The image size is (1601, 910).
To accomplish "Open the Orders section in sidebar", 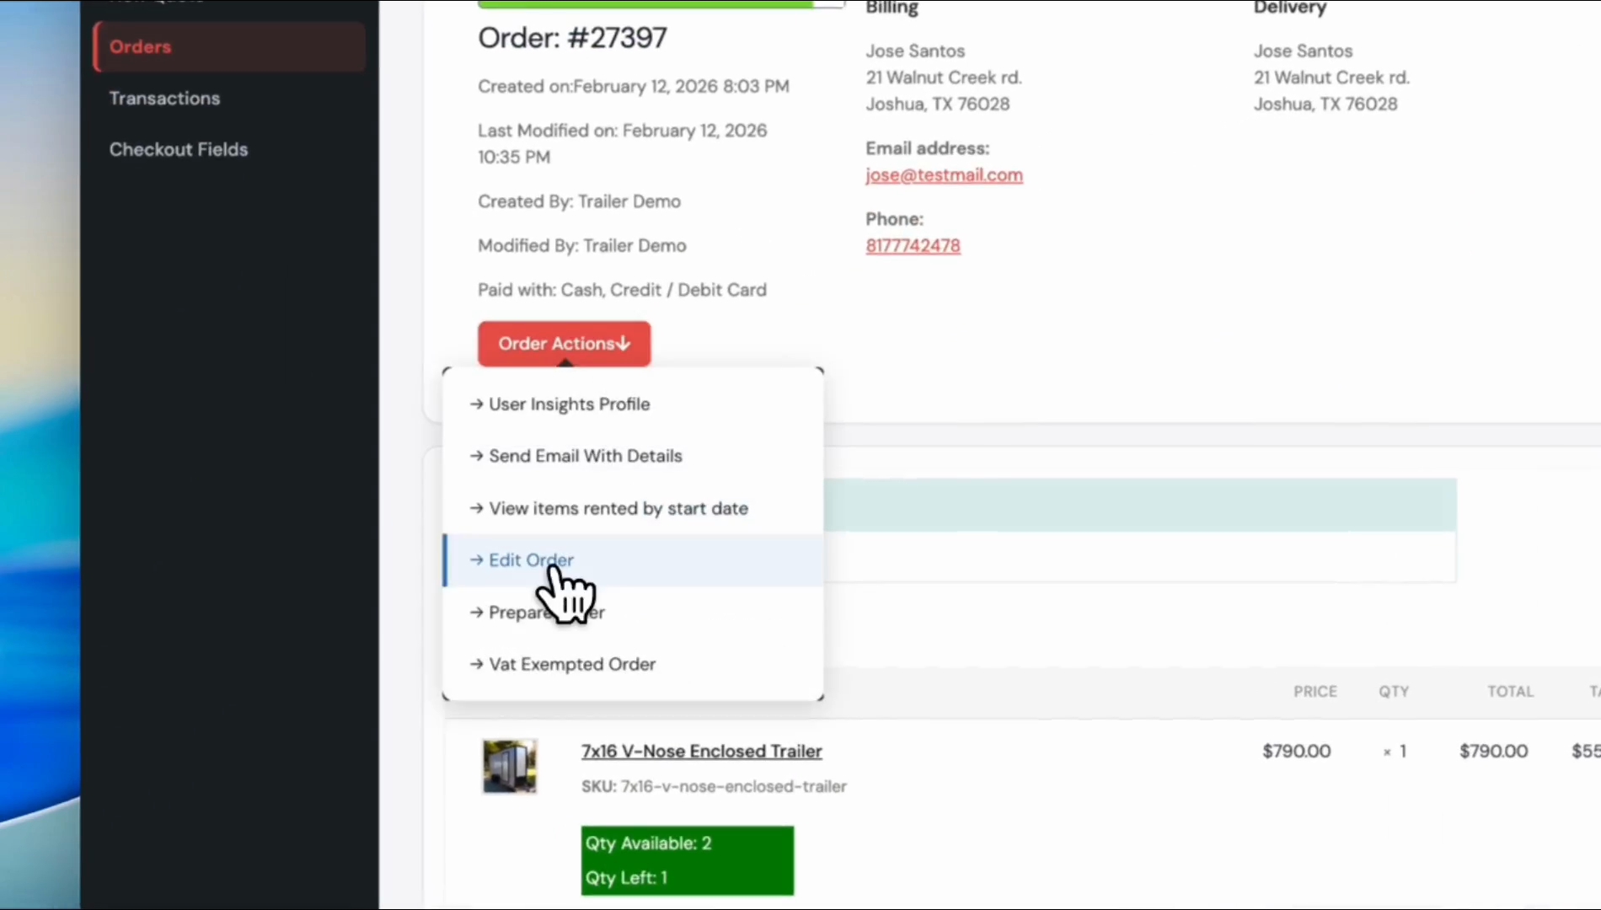I will [x=140, y=47].
